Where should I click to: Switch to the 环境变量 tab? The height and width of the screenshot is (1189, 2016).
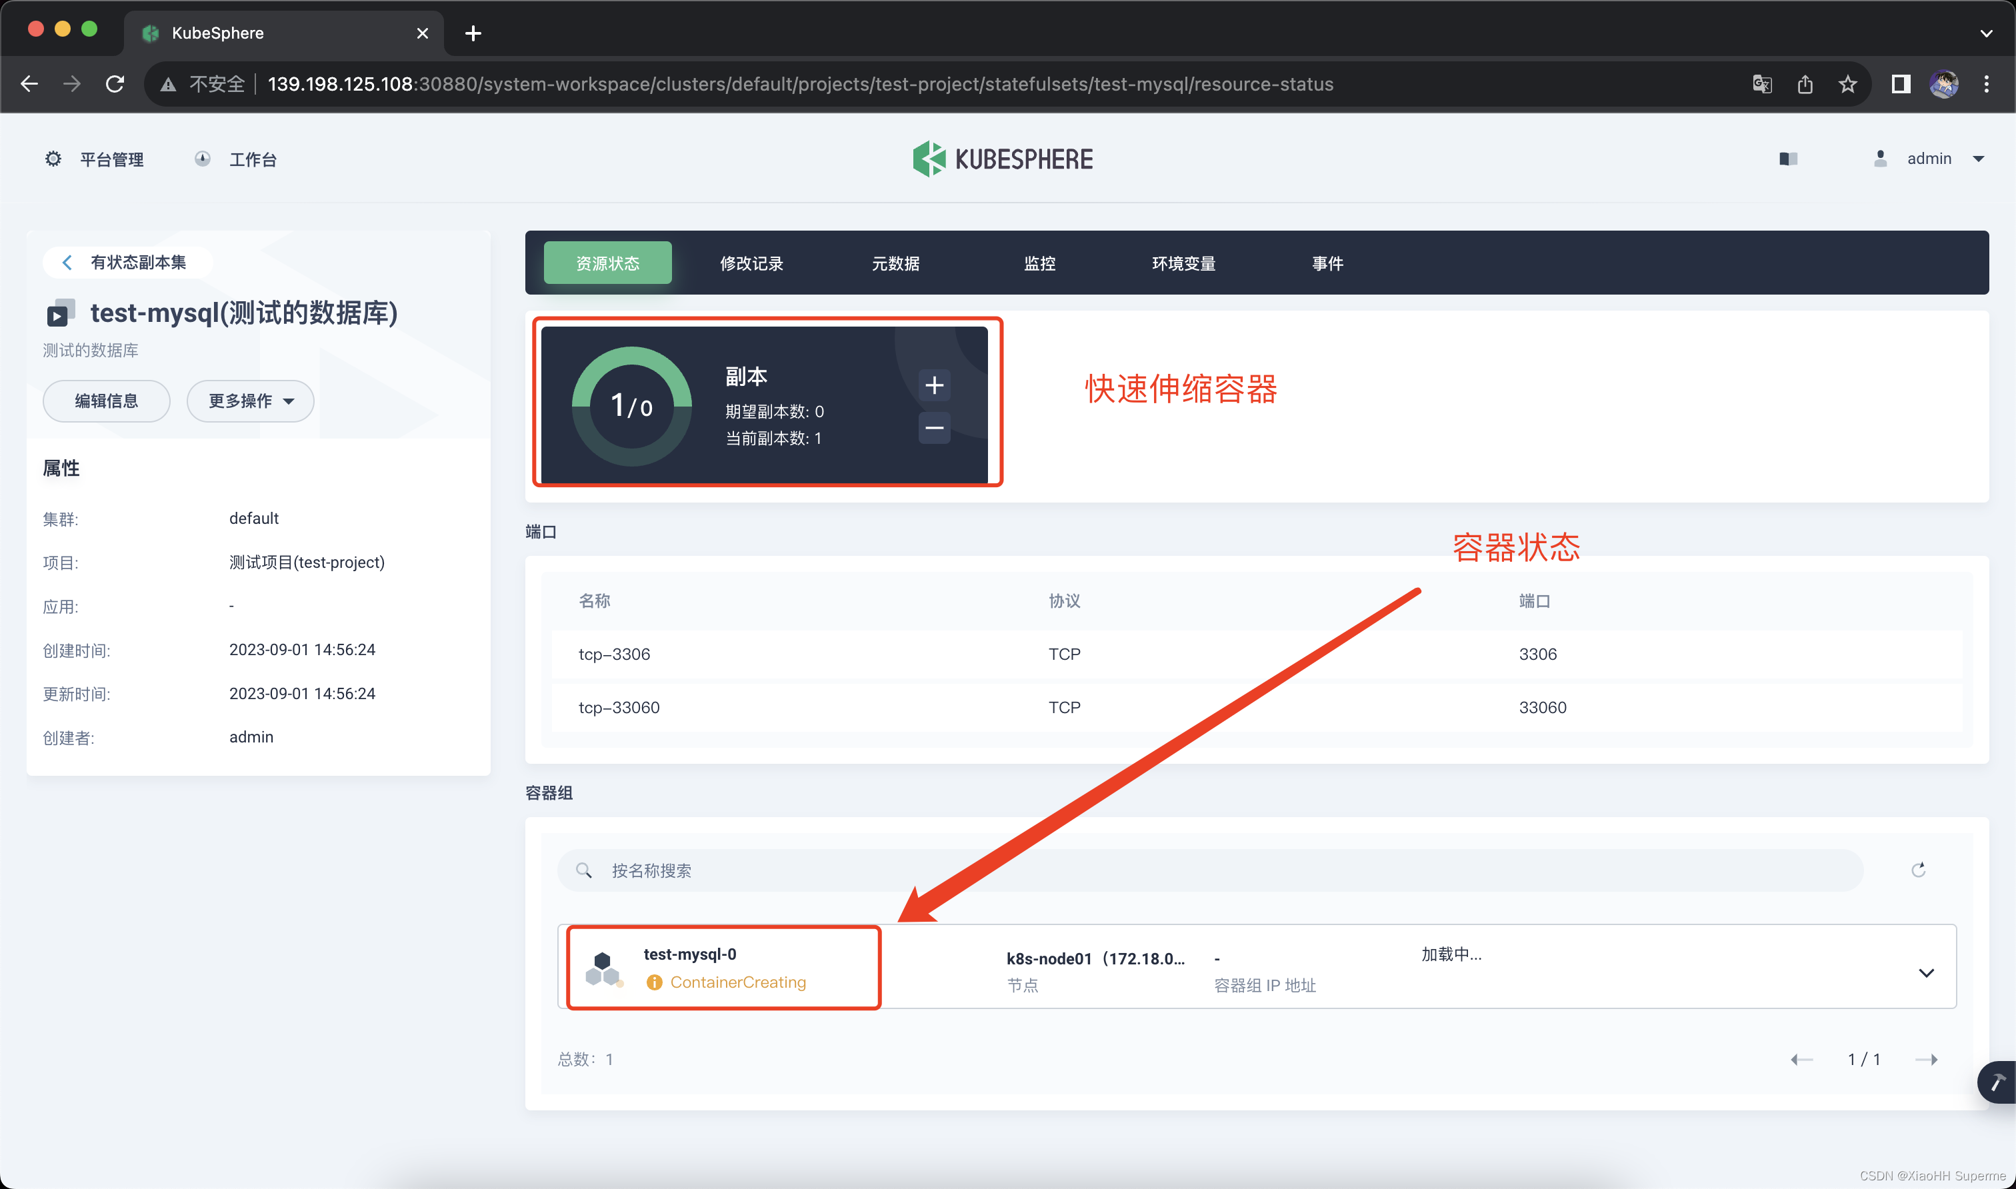click(1183, 264)
